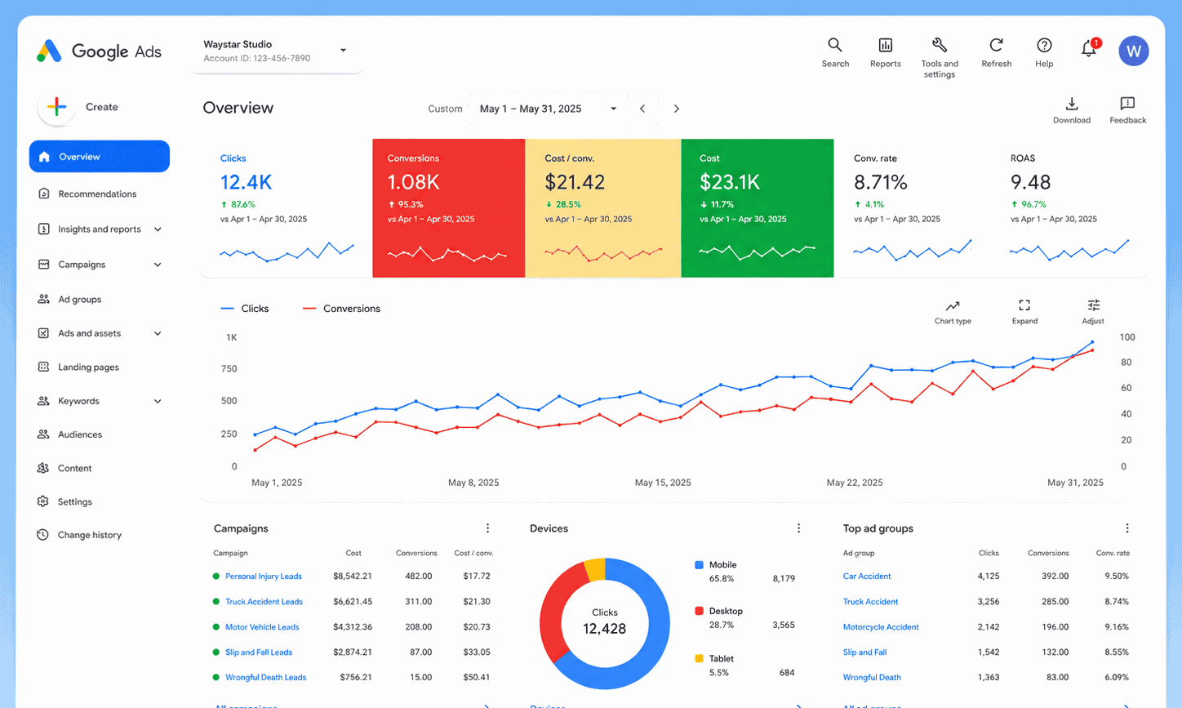Screen dimensions: 1182x708
Task: Open Waystar Studio account dropdown
Action: tap(277, 51)
